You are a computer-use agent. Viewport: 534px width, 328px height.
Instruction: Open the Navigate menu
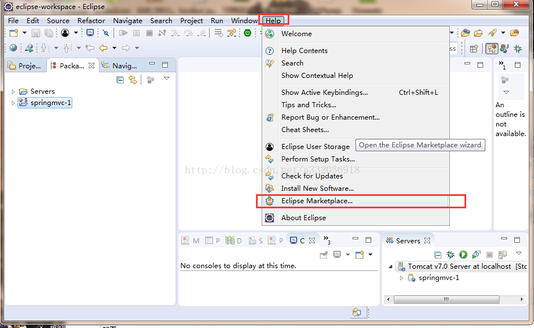128,21
